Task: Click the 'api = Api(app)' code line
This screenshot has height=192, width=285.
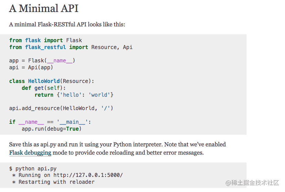Action: (31, 68)
